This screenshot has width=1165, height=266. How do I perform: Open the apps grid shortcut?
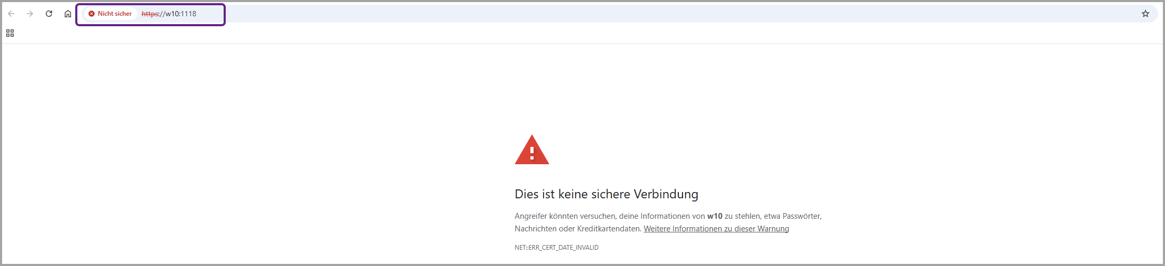point(10,33)
